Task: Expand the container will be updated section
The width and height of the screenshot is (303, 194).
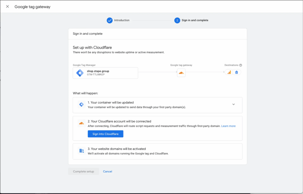Action: tap(233, 104)
